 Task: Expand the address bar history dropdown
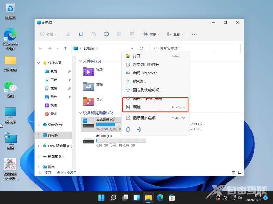(x=132, y=48)
